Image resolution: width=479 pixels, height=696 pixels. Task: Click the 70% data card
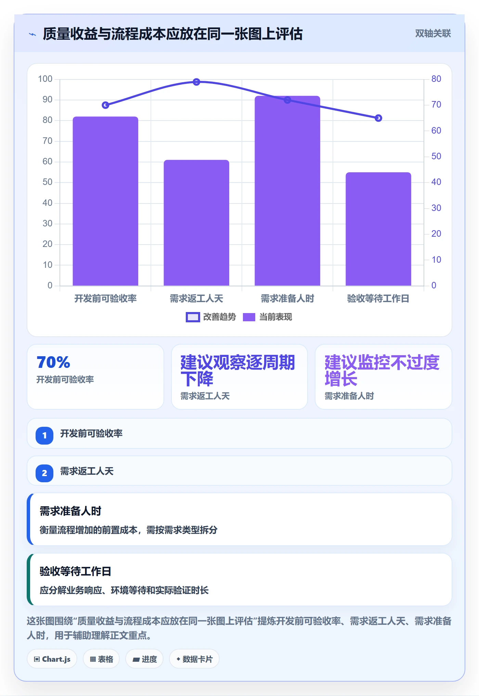point(95,377)
